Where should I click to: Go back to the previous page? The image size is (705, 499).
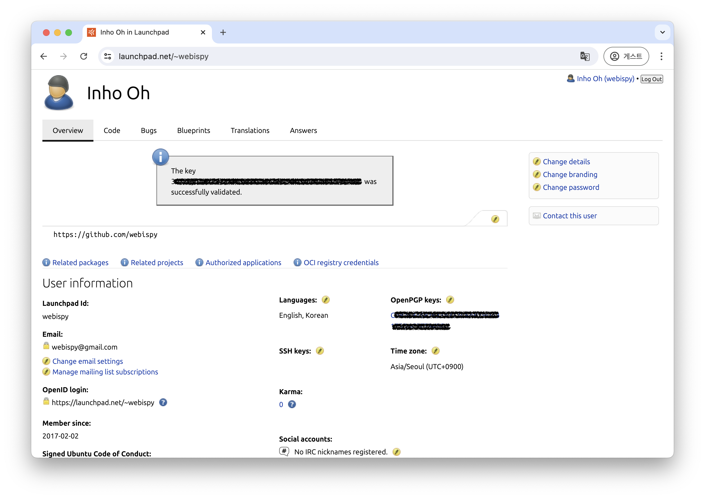[x=44, y=57]
